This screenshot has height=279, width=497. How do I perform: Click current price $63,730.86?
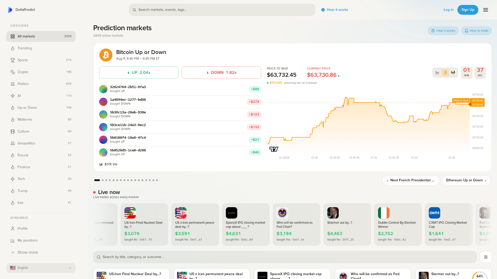click(x=322, y=75)
